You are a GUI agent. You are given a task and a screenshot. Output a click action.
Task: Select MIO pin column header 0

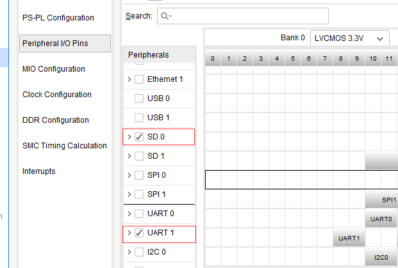pyautogui.click(x=213, y=58)
